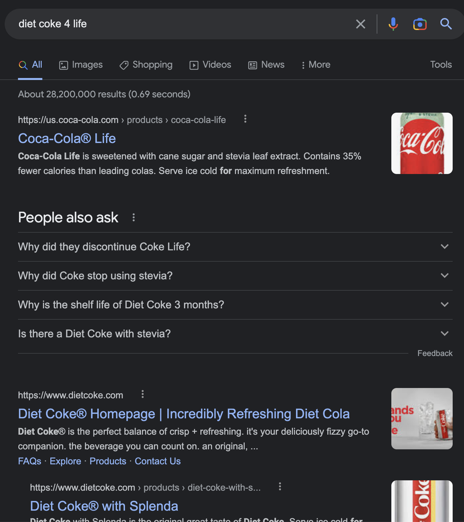The width and height of the screenshot is (464, 522).
Task: Open the More search options menu
Action: pyautogui.click(x=316, y=65)
